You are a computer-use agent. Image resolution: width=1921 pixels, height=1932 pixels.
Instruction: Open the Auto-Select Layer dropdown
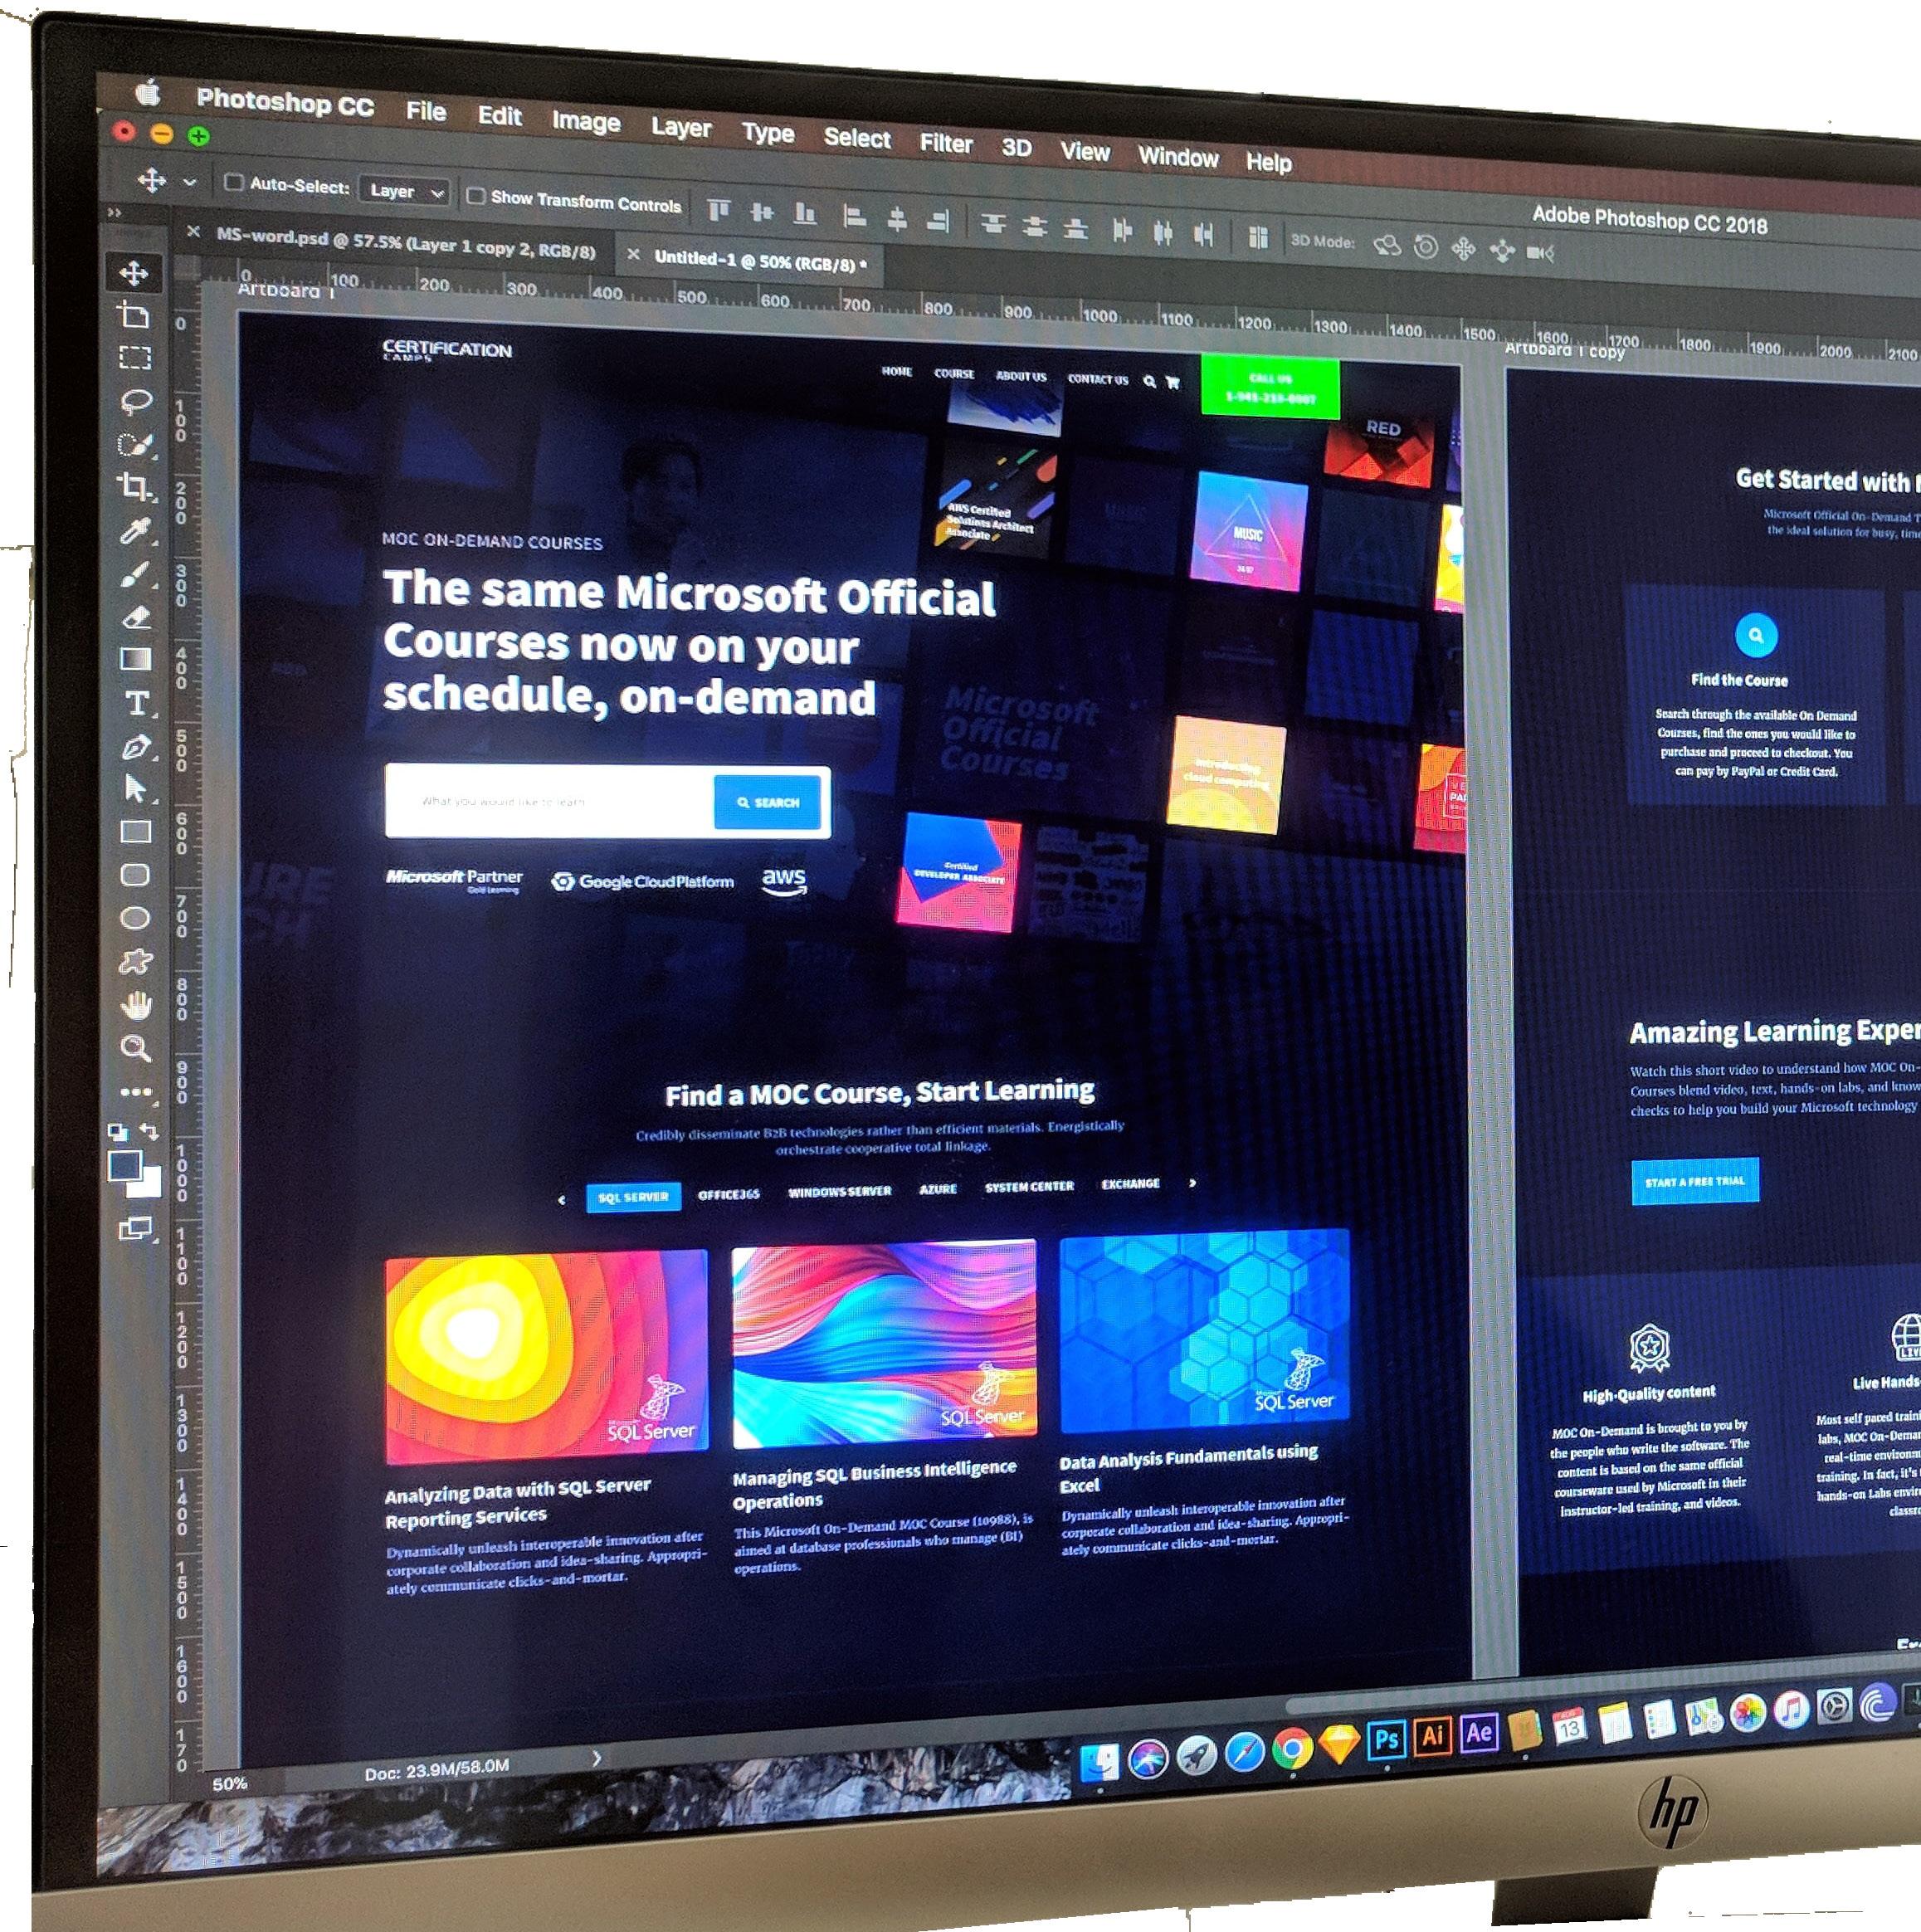point(405,191)
